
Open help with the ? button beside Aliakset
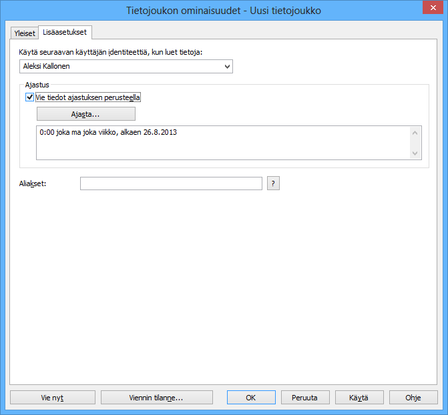[x=273, y=183]
